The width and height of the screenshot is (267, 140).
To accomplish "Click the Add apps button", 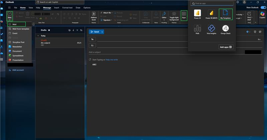I will [x=226, y=47].
